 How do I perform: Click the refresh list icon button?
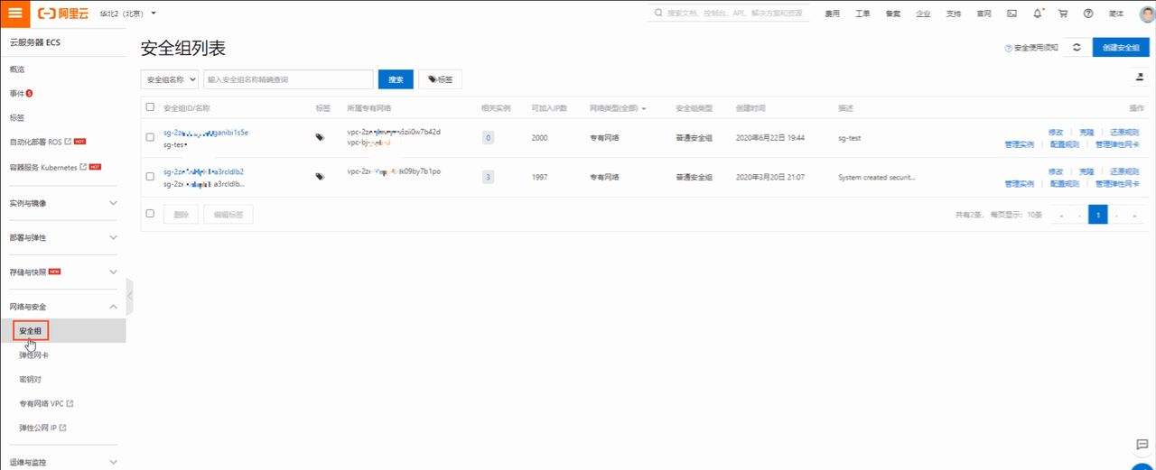click(x=1076, y=48)
